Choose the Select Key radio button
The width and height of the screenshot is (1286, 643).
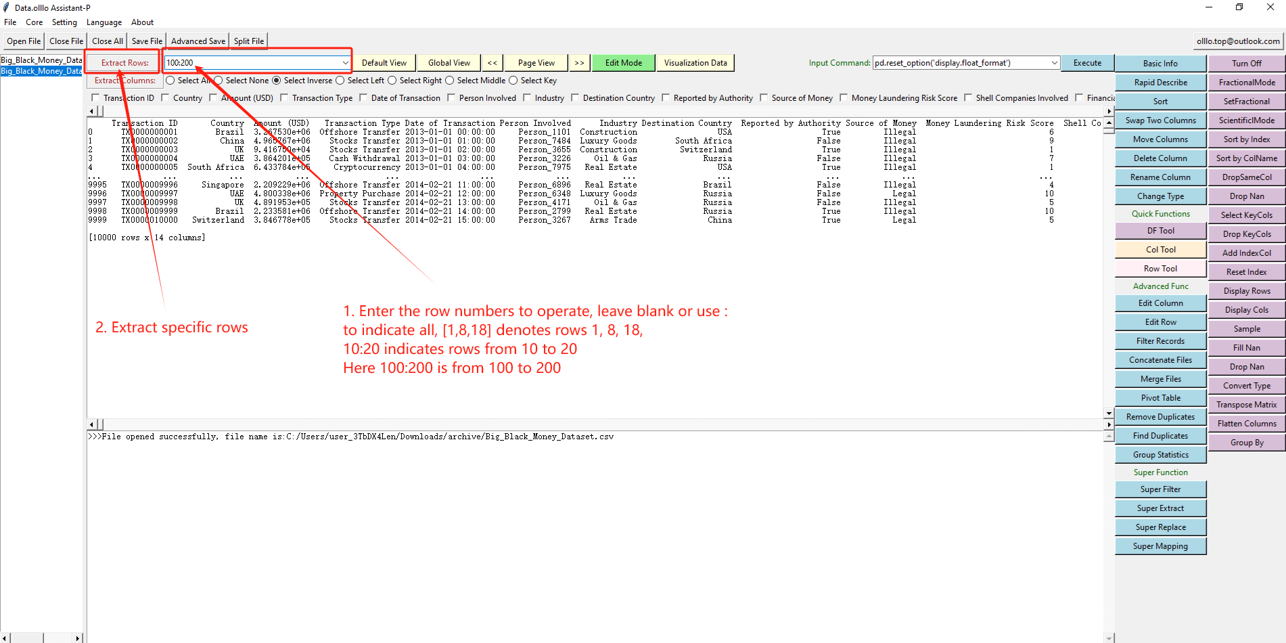[x=513, y=81]
